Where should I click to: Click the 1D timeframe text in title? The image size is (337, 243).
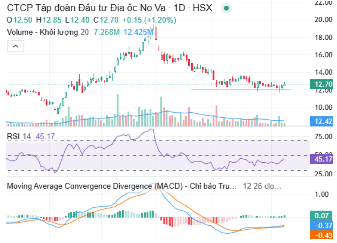click(x=179, y=8)
